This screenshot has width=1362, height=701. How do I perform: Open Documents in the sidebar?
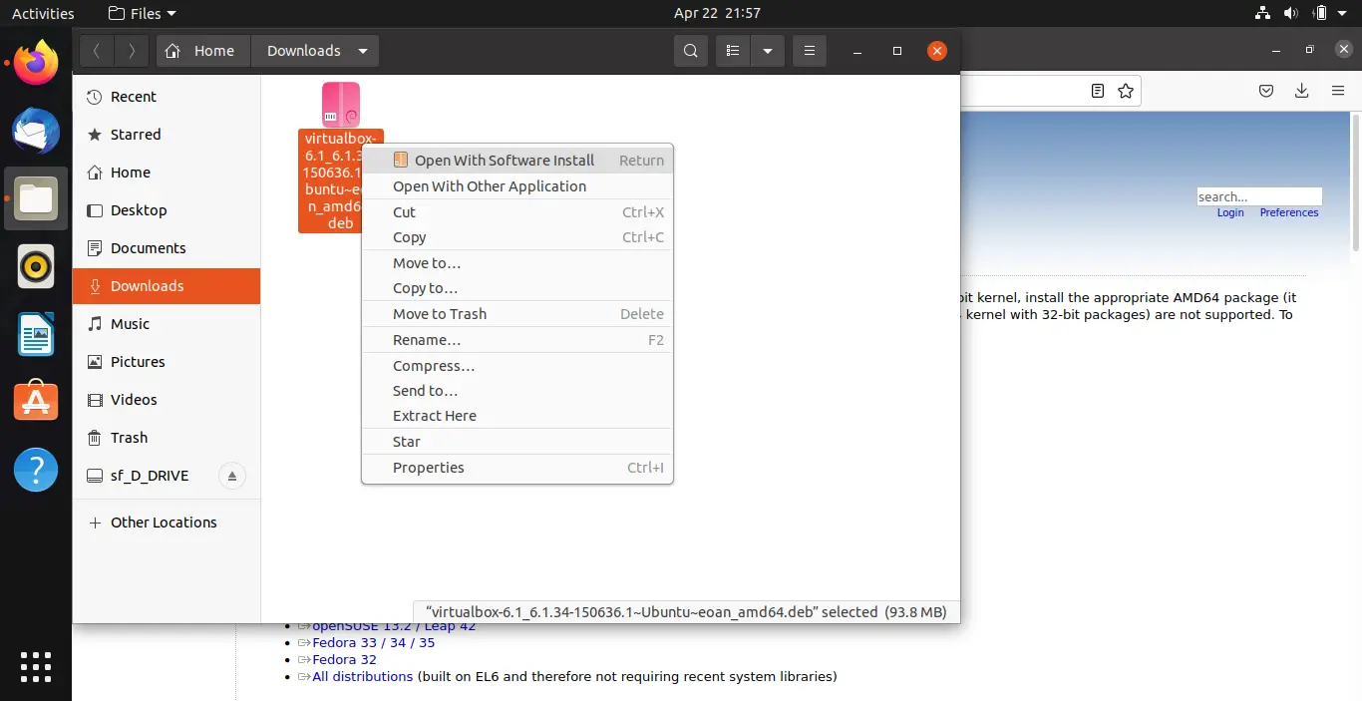167,248
